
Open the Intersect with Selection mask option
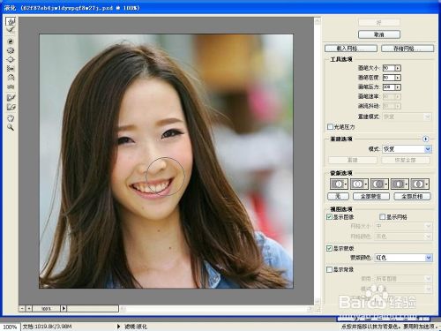400,184
